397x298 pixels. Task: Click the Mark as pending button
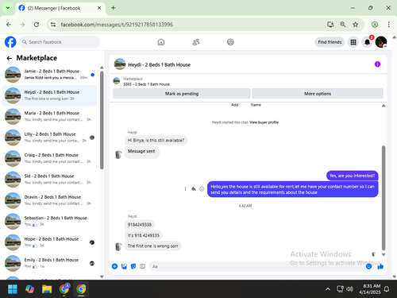click(x=182, y=94)
